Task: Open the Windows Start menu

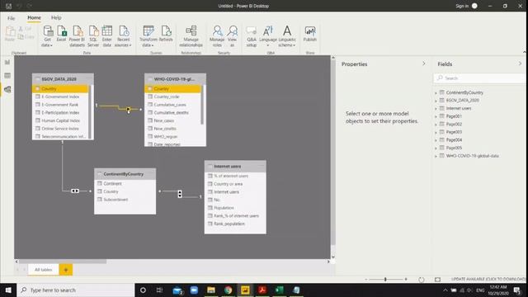Action: point(8,290)
